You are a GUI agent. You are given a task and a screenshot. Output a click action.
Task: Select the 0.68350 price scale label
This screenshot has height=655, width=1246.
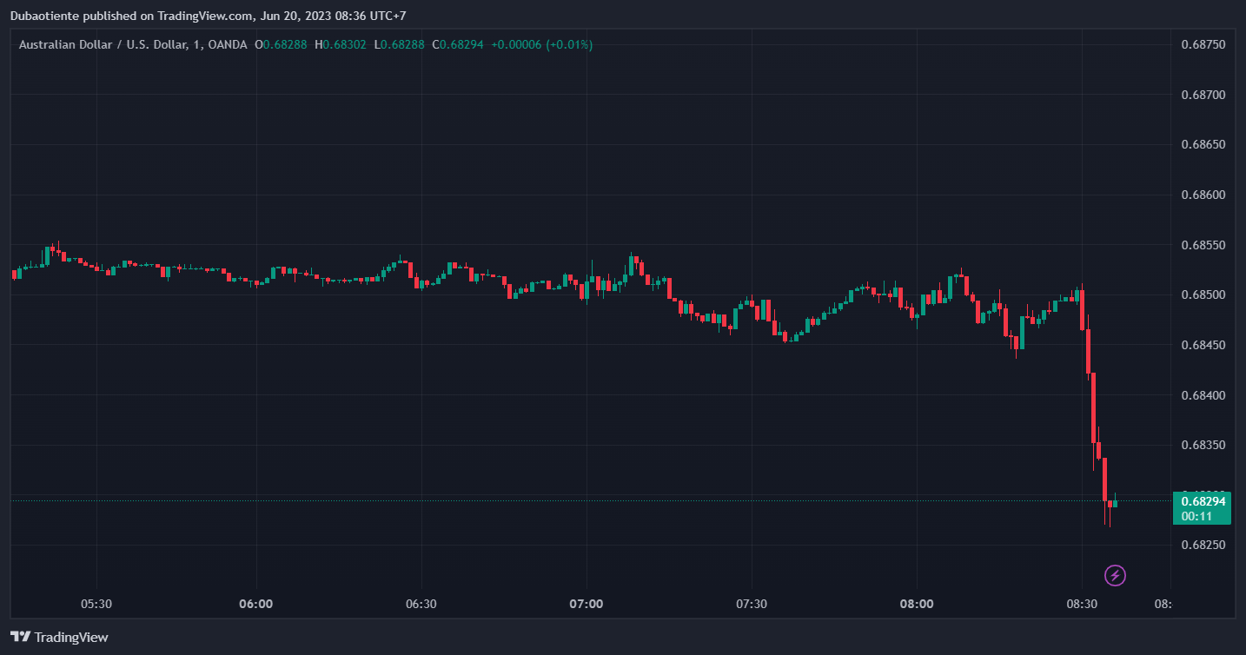coord(1203,446)
